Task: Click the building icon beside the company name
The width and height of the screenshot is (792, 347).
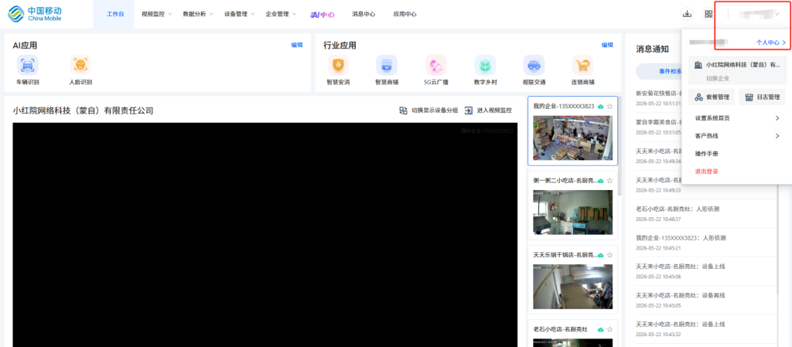Action: coord(698,65)
